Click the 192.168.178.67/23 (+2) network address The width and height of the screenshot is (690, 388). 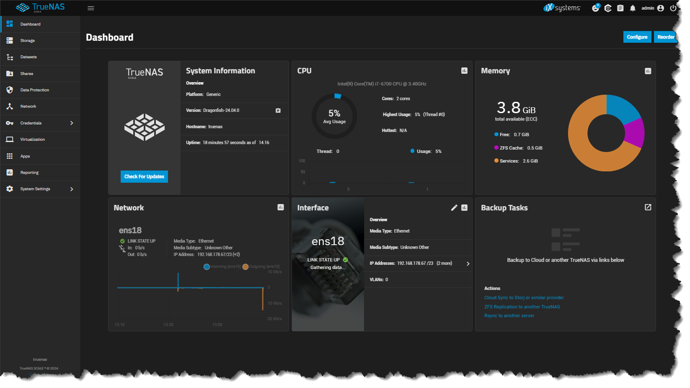[219, 255]
